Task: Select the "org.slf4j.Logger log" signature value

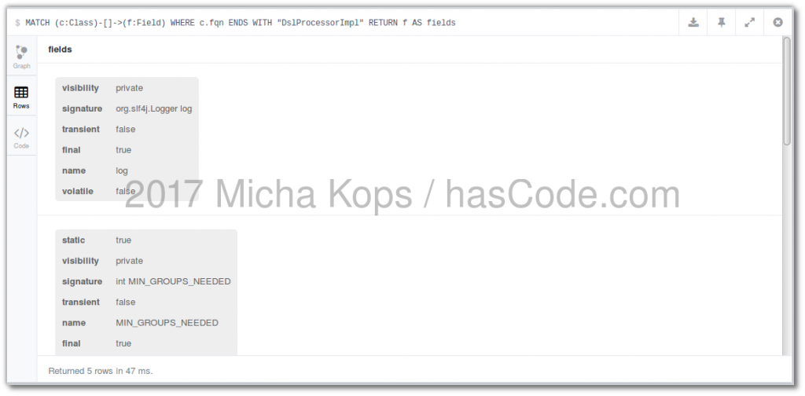Action: (153, 108)
